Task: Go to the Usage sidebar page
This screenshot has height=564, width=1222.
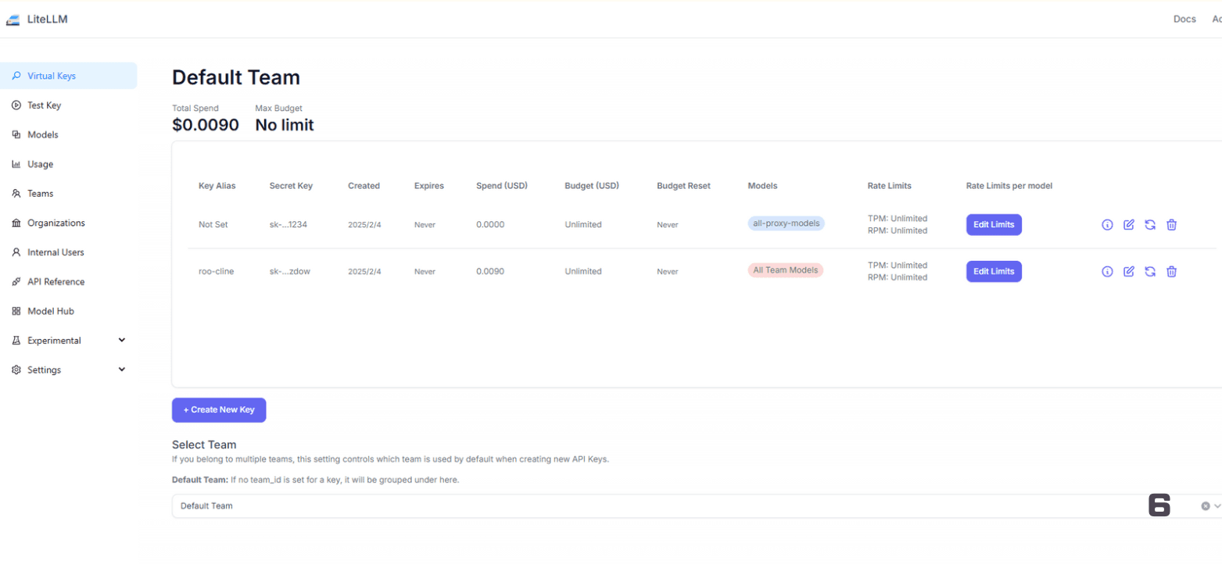Action: (41, 164)
